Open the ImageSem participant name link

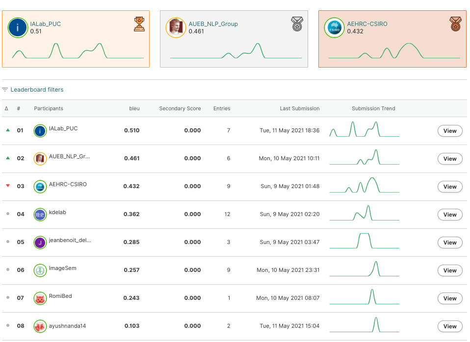(x=62, y=269)
